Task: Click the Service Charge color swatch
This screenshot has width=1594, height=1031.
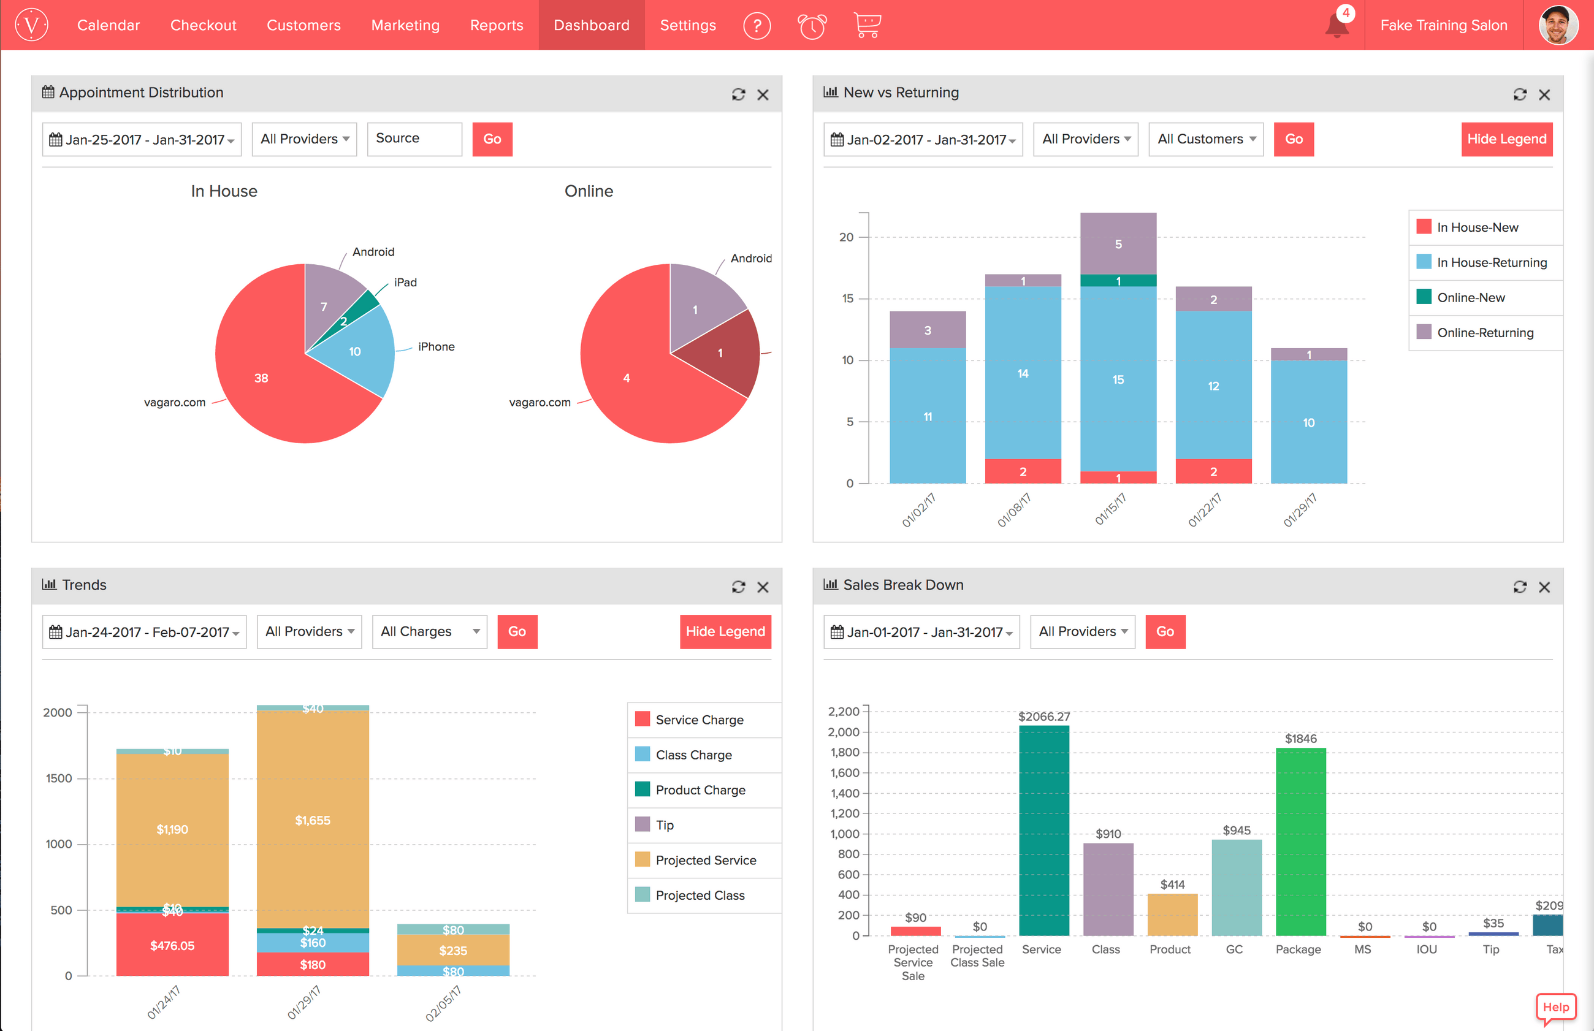Action: (643, 719)
